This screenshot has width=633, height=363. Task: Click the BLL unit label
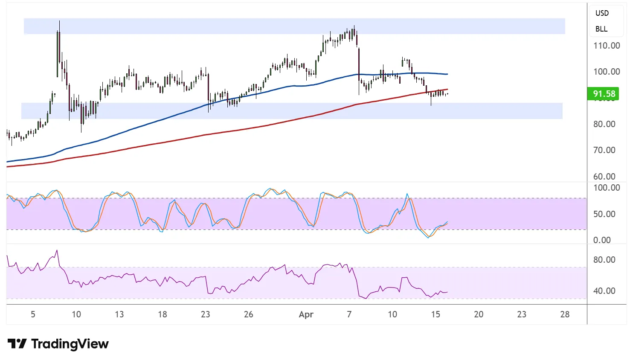[601, 29]
